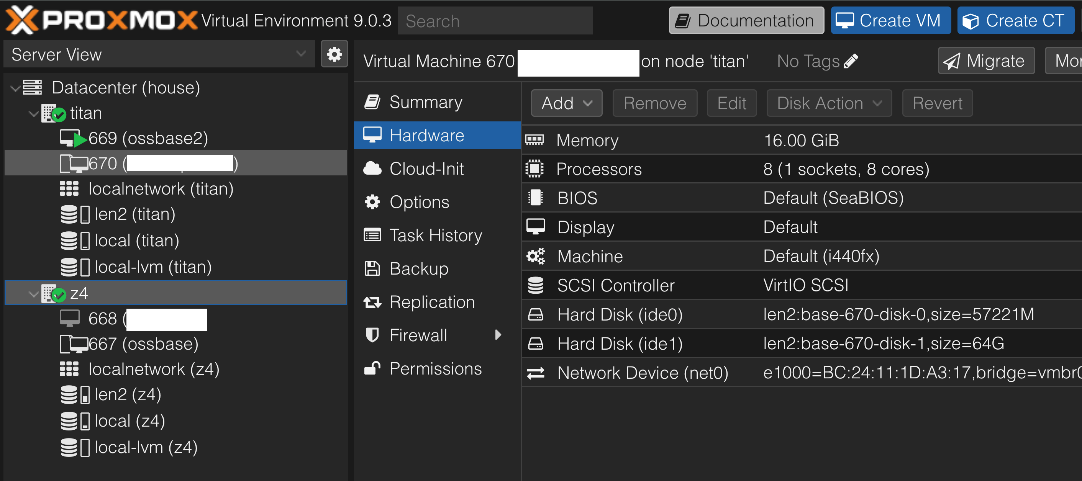1082x481 pixels.
Task: Click the localnetwork (z4) grid icon
Action: (69, 369)
